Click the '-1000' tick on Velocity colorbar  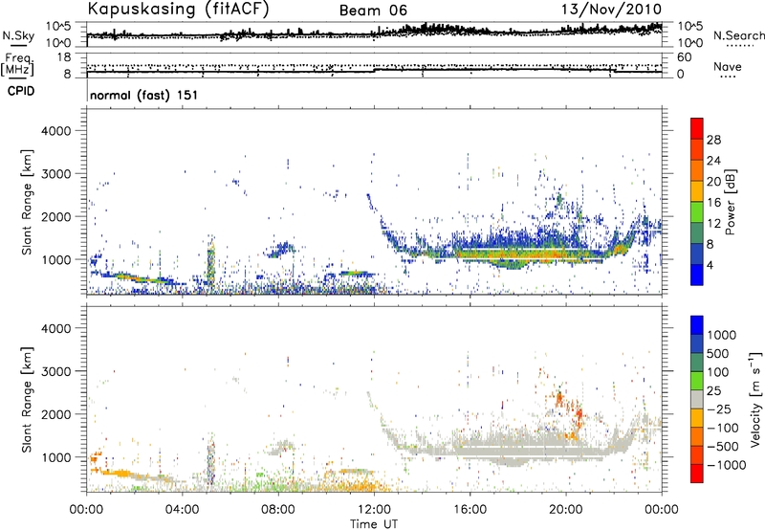click(727, 465)
